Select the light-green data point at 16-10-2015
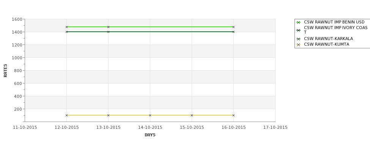This screenshot has height=162, width=370. 234,27
